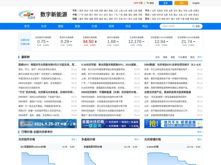This screenshot has width=221, height=165.
Task: Open the 项目 navigation menu item
Action: [128, 26]
